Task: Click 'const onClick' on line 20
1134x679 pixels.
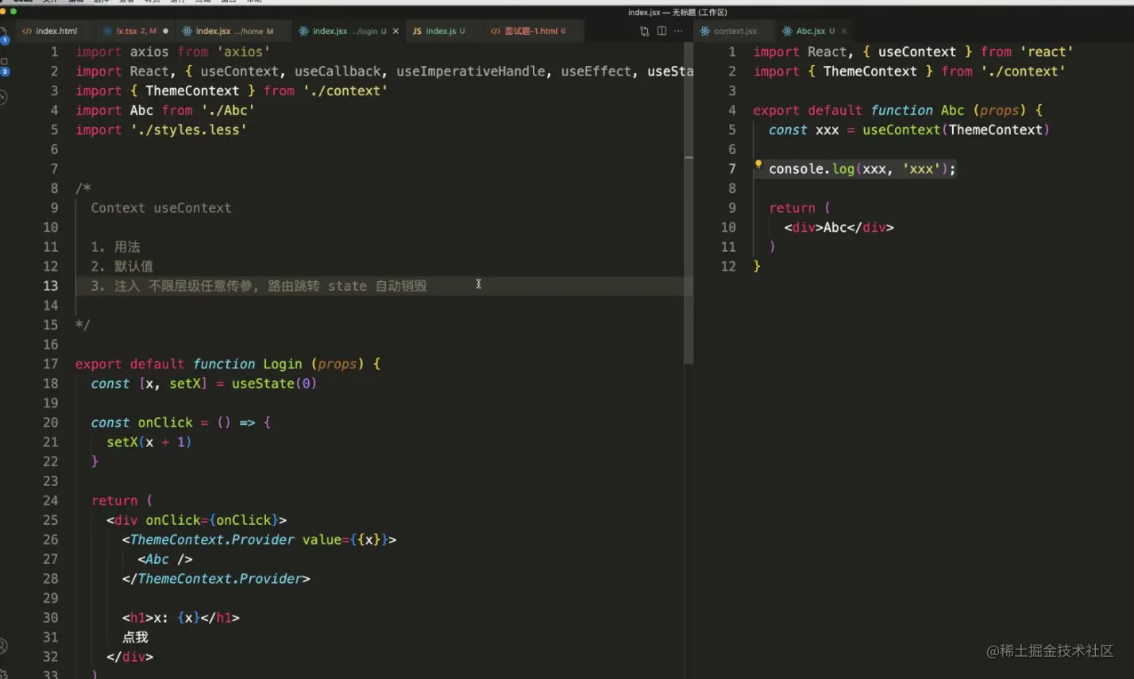Action: [x=142, y=422]
